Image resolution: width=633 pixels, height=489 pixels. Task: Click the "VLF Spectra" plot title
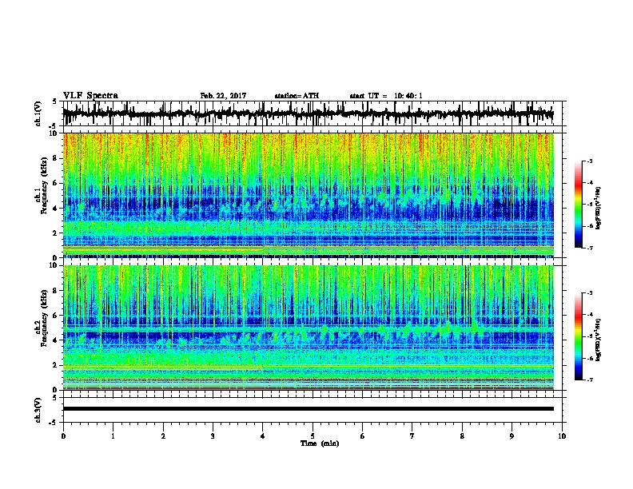[90, 96]
